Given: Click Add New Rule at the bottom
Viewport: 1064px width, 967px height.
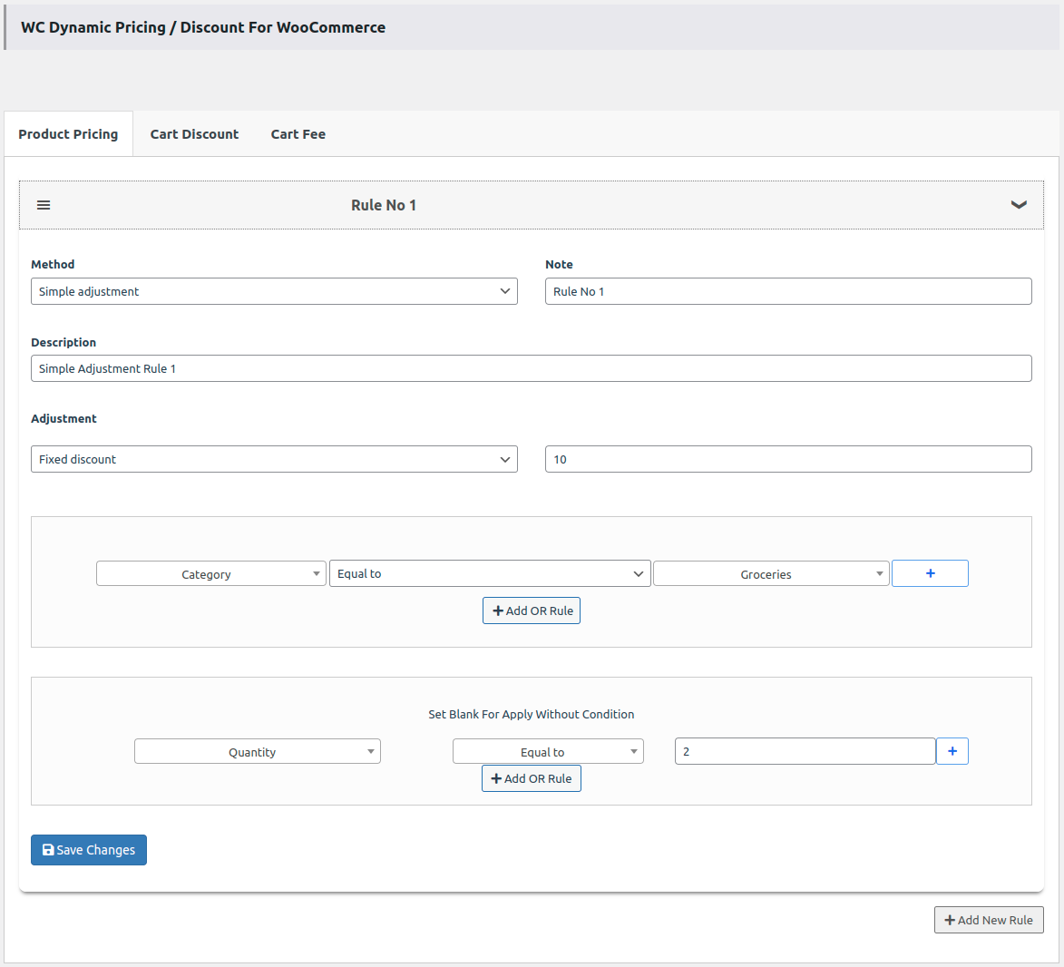Looking at the screenshot, I should click(x=989, y=919).
